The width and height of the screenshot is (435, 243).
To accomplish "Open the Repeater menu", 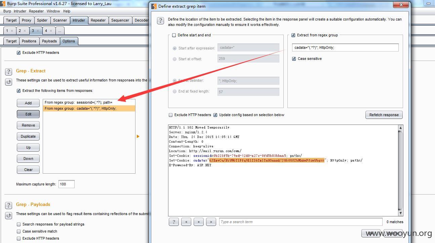I will [x=36, y=11].
